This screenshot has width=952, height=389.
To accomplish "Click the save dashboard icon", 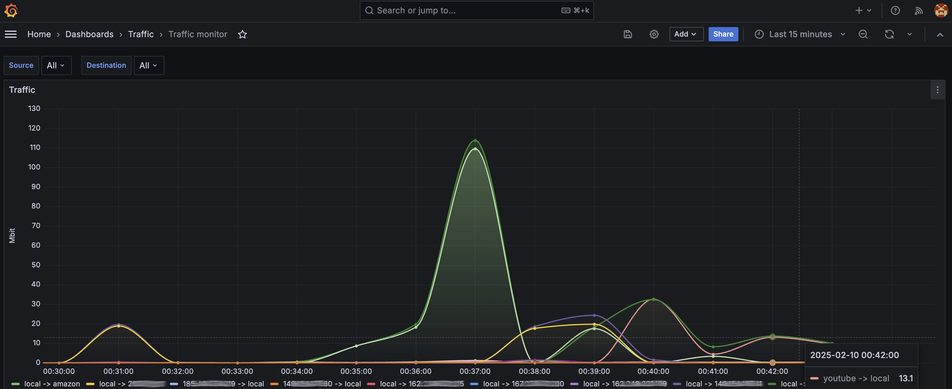I will [x=628, y=34].
